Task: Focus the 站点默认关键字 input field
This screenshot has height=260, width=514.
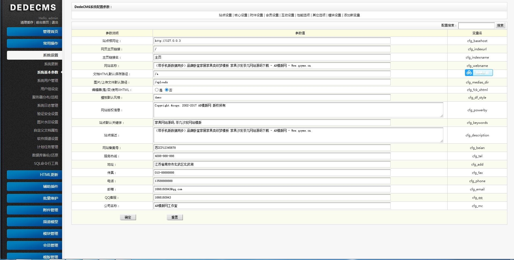Action: (272, 123)
